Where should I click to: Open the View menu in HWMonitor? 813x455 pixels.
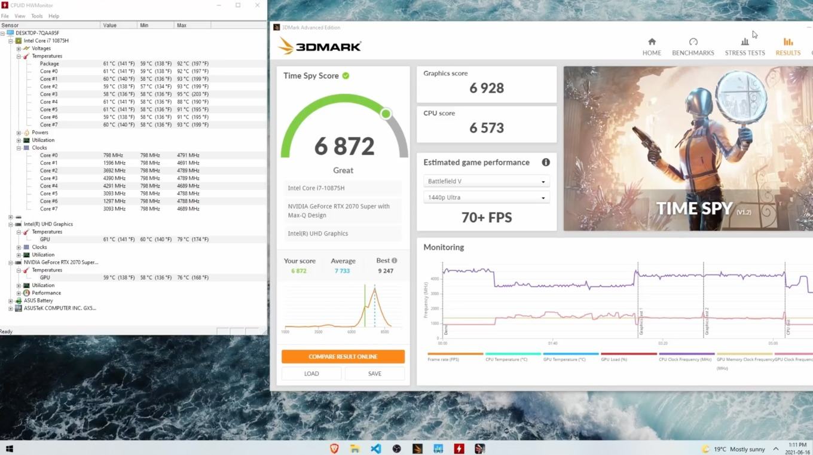point(20,16)
